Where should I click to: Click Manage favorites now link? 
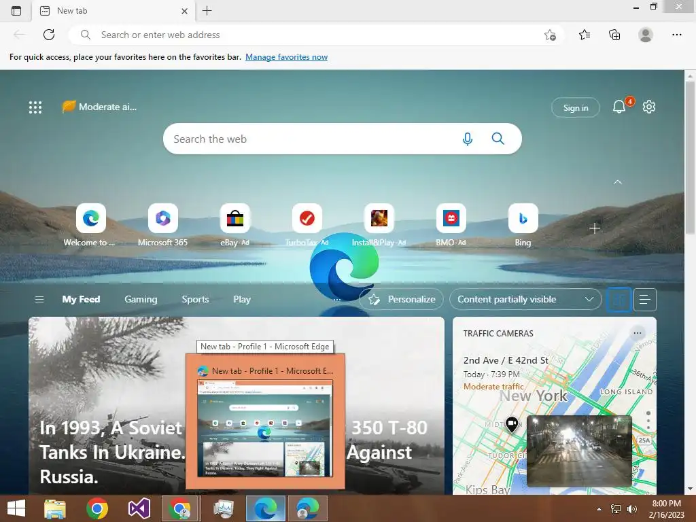point(286,57)
